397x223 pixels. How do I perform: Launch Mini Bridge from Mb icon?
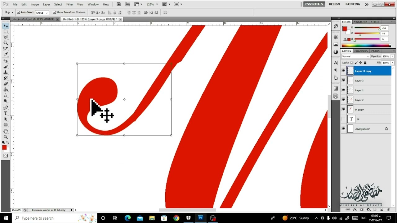pyautogui.click(x=127, y=4)
